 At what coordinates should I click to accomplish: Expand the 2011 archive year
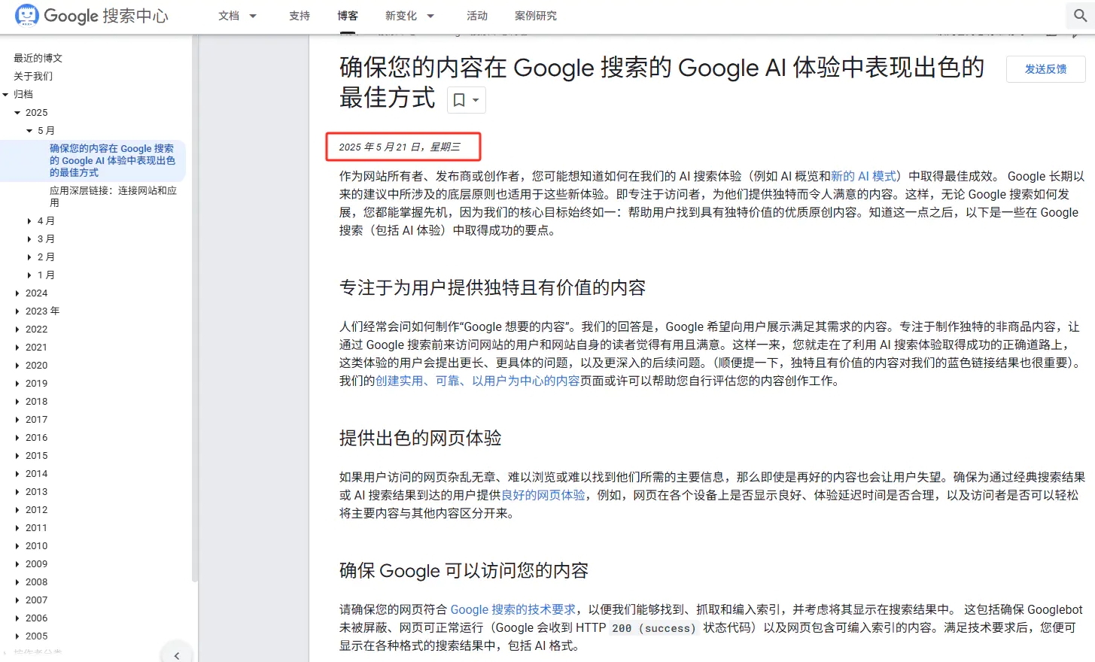[17, 527]
